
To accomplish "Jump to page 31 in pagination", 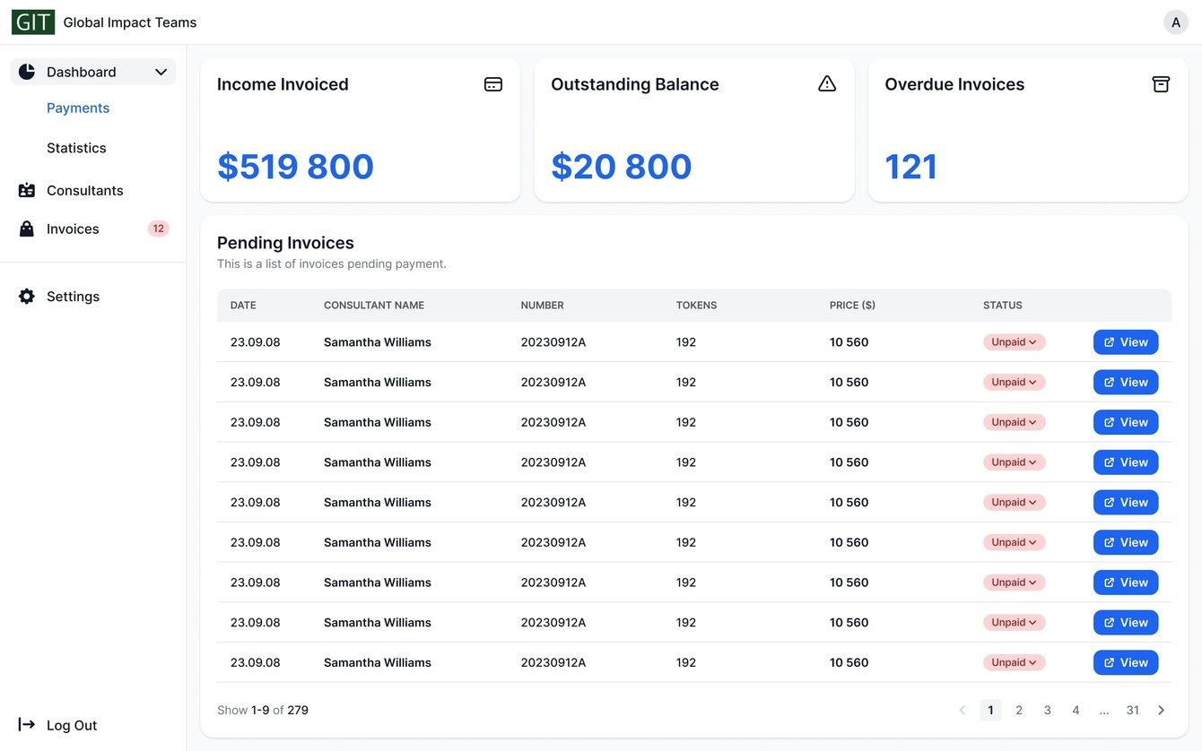I will [1132, 711].
